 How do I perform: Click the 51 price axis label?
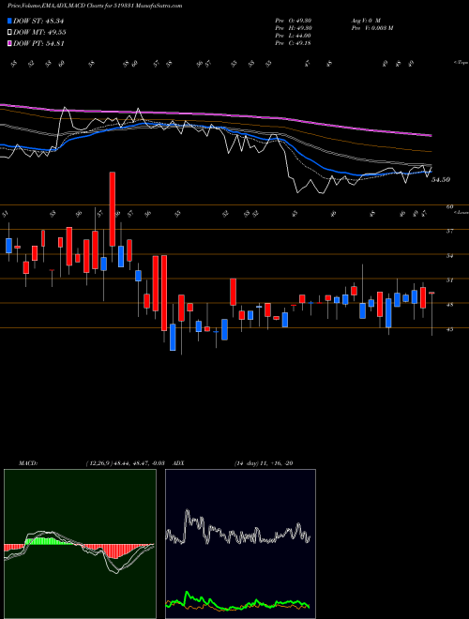pyautogui.click(x=450, y=280)
